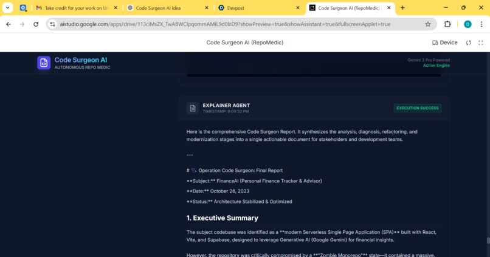Click the 'Architecture Stabilized & Optimized' status line
This screenshot has width=490, height=257.
[240, 202]
